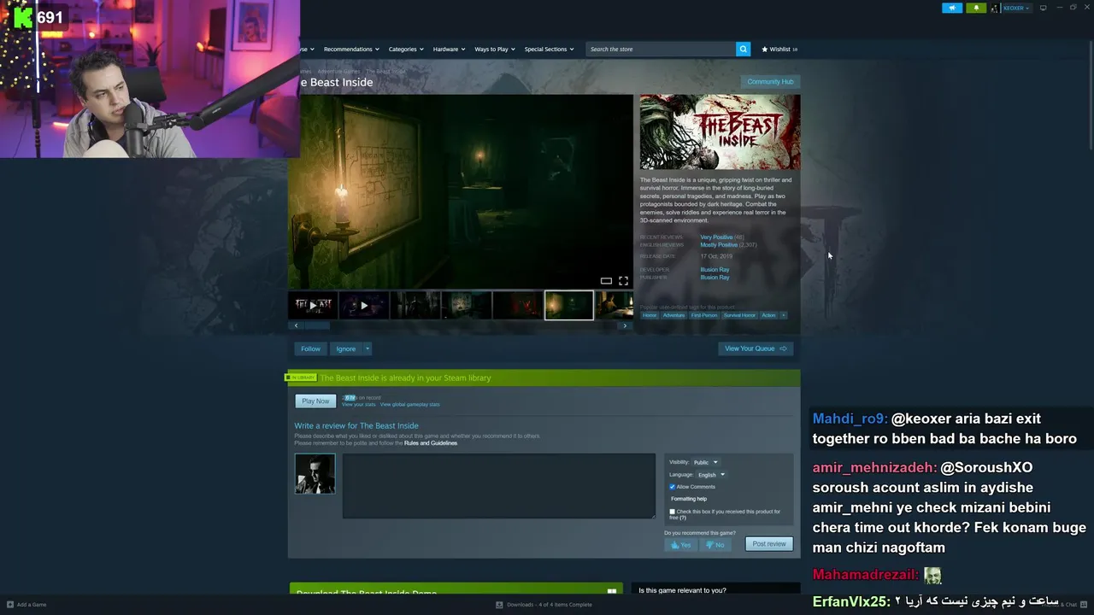Viewport: 1094px width, 615px height.
Task: Play the first trailer thumbnail
Action: point(312,305)
